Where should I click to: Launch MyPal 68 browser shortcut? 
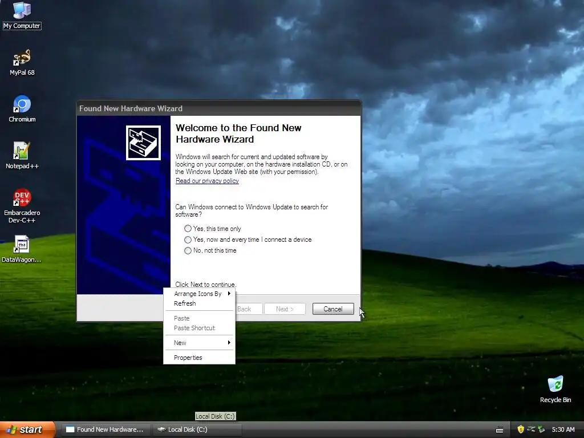pos(22,63)
